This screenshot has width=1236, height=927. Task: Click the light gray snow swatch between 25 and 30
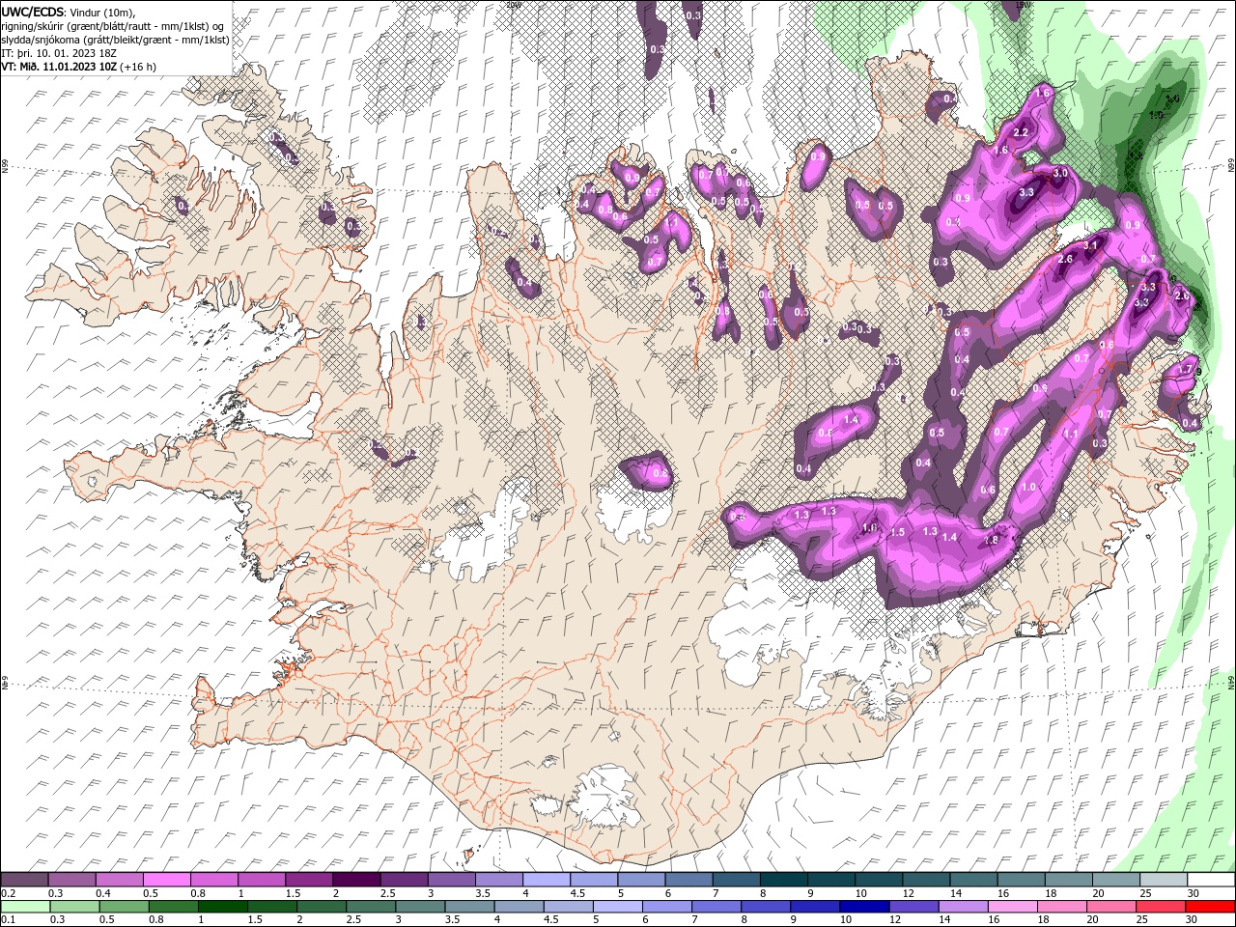coord(1164,879)
